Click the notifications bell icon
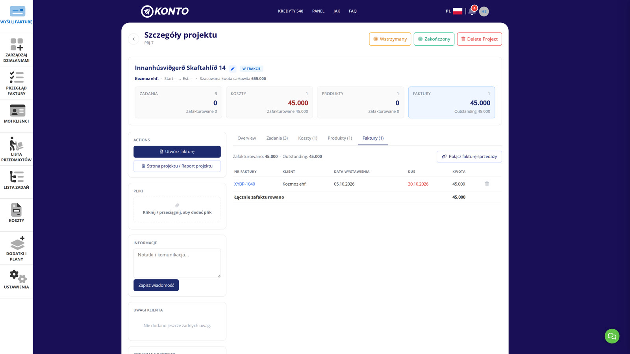This screenshot has height=354, width=630. (472, 11)
